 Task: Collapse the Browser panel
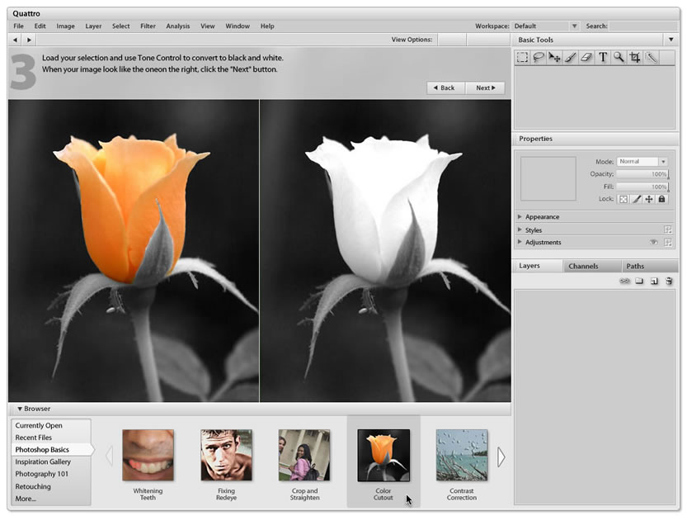coord(20,409)
